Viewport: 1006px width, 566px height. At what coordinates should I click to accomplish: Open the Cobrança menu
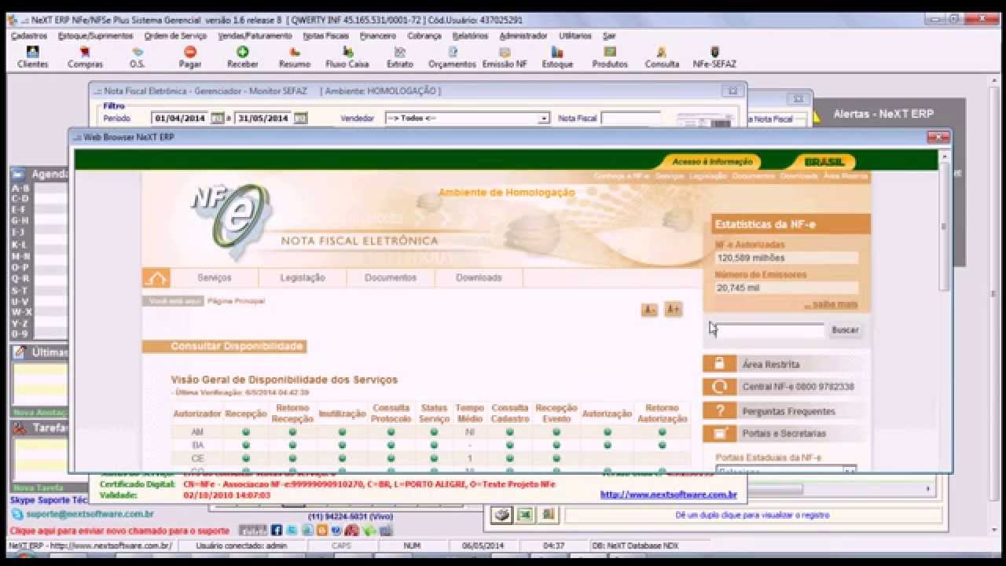(x=424, y=35)
